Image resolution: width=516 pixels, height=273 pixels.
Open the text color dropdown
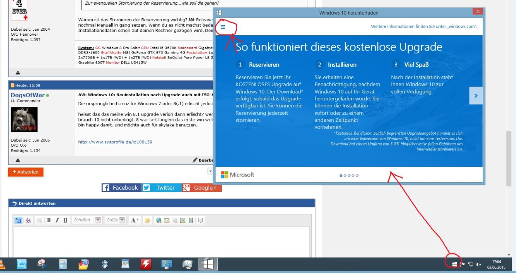(135, 220)
